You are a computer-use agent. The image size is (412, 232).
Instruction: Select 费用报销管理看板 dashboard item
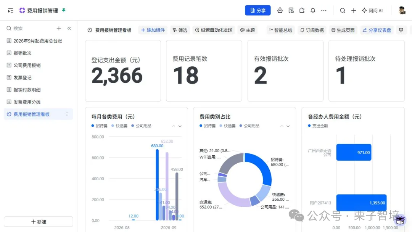(x=39, y=114)
